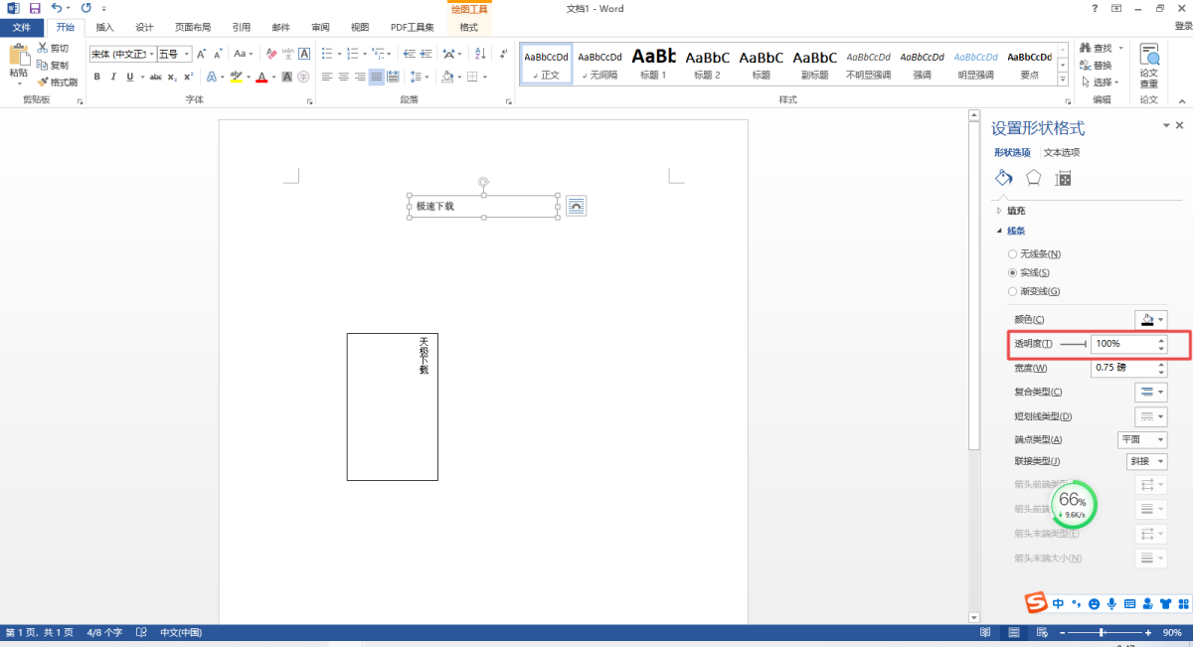Expand the 填充 (Fill) section
1193x647 pixels.
pos(999,211)
